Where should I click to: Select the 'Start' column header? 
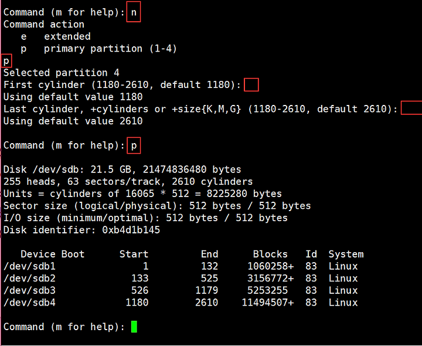coord(134,254)
